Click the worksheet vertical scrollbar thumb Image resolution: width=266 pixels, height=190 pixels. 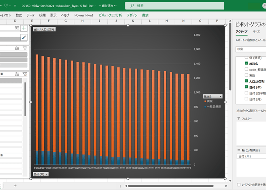tap(230, 56)
